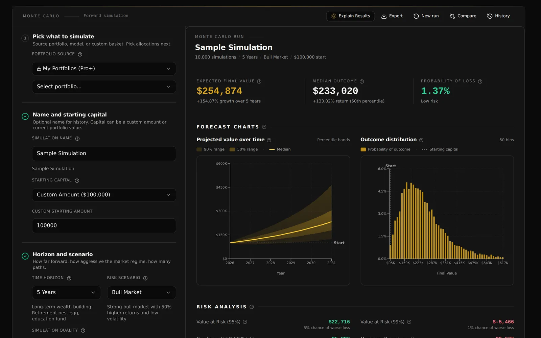Image resolution: width=541 pixels, height=338 pixels.
Task: Click the Custom Starting Amount input field
Action: 104,225
